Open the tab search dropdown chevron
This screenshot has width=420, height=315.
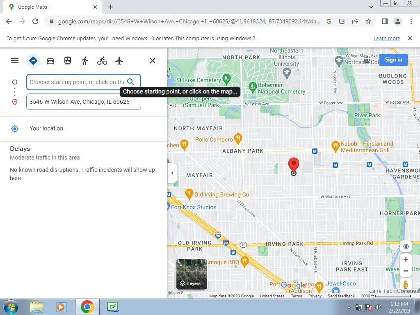(x=371, y=7)
